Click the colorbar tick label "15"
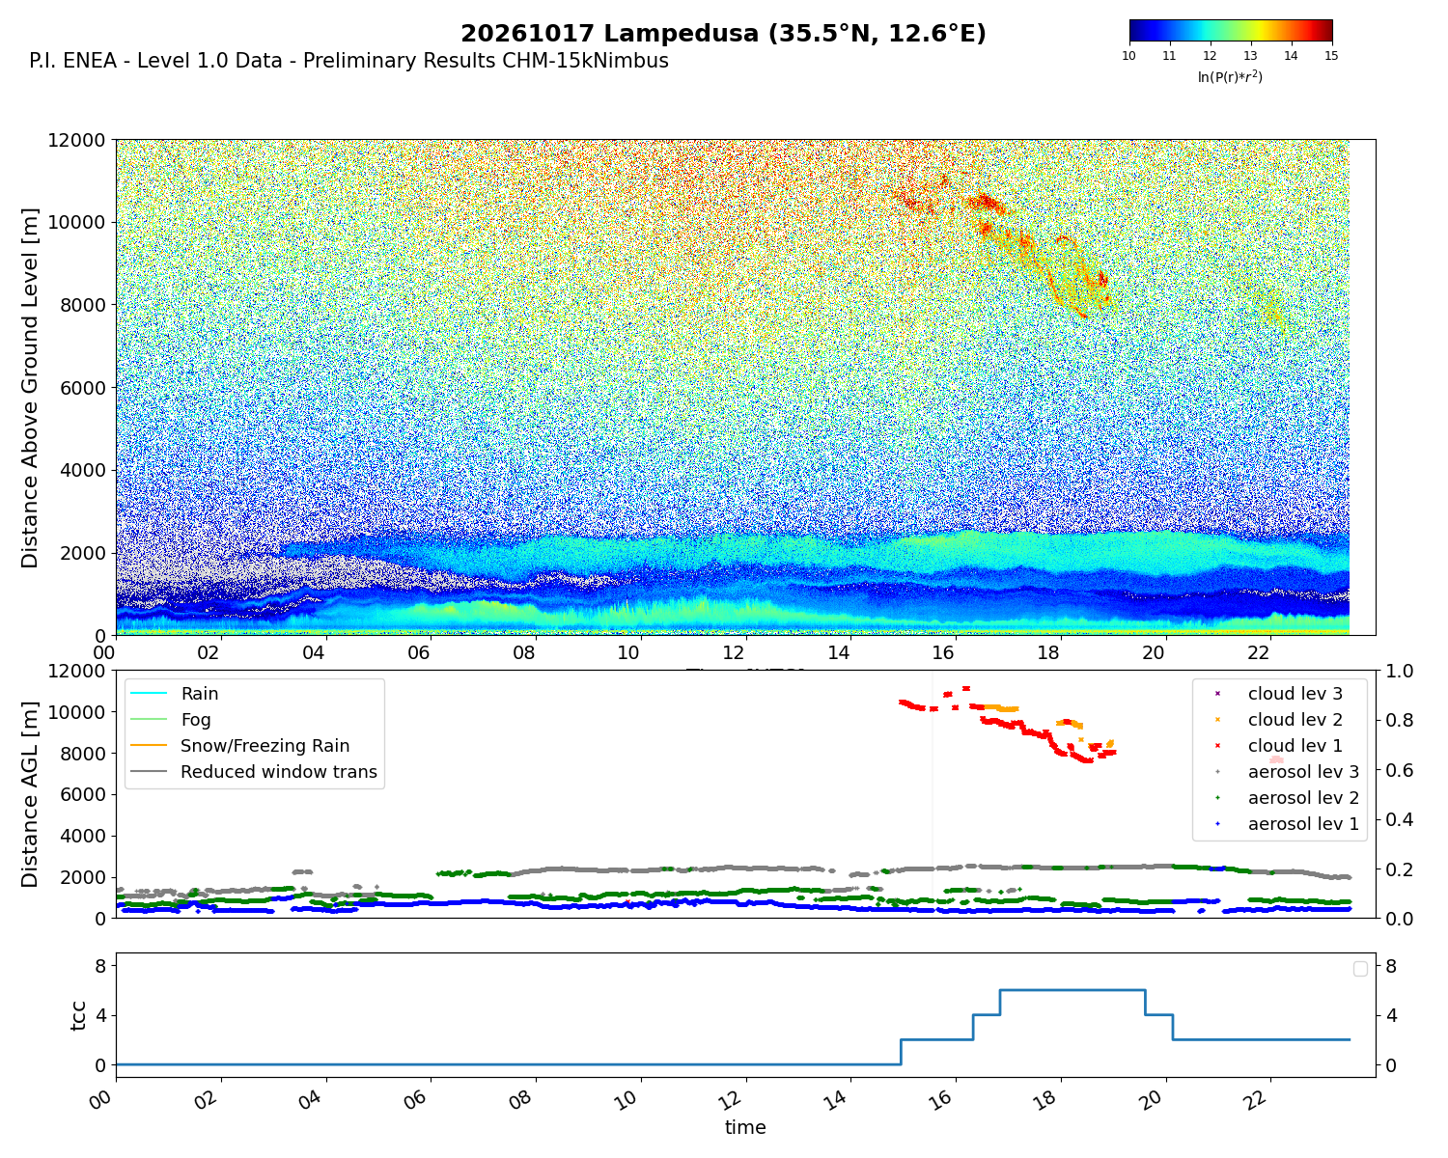 pos(1331,56)
